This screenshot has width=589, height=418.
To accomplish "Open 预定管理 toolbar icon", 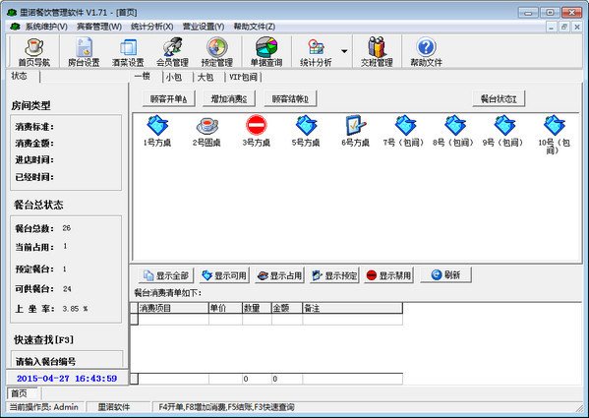I will click(216, 52).
